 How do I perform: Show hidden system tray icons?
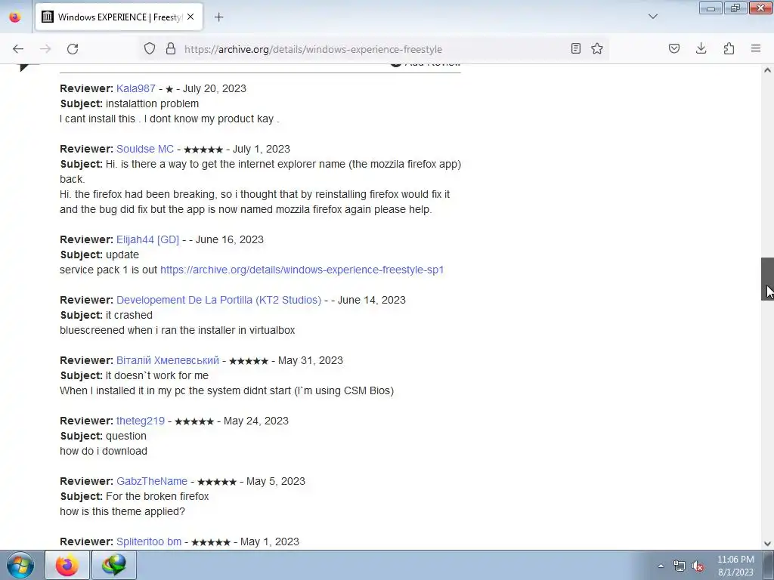[661, 566]
